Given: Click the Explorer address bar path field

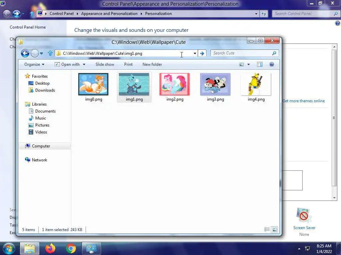Looking at the screenshot, I should pos(126,53).
